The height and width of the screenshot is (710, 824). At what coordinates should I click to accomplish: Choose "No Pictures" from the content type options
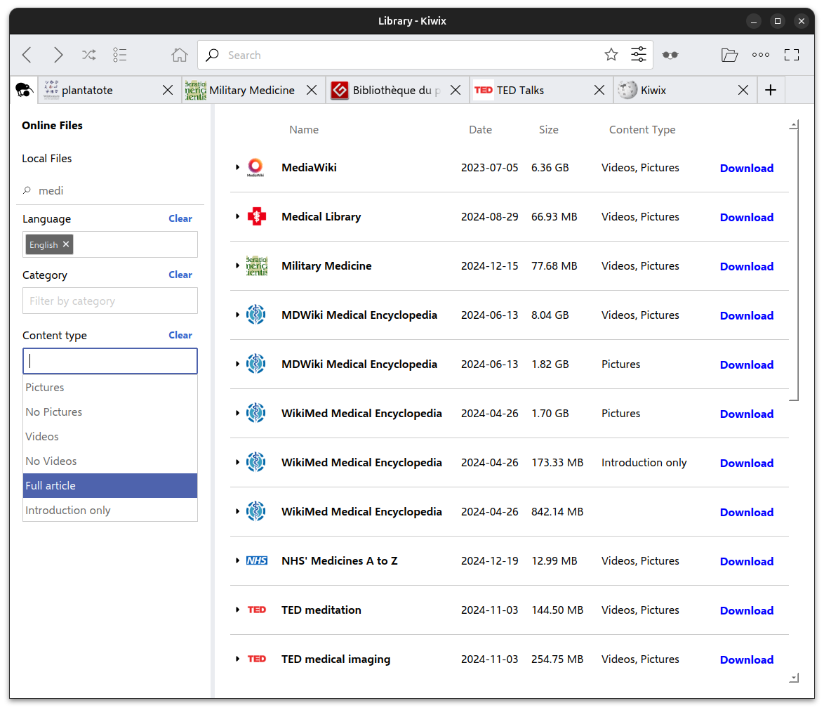pyautogui.click(x=110, y=412)
